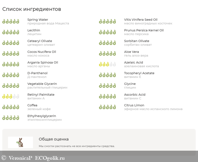This screenshot has height=162, width=198.
Task: Click the Общая оценка heading
Action: click(x=54, y=139)
